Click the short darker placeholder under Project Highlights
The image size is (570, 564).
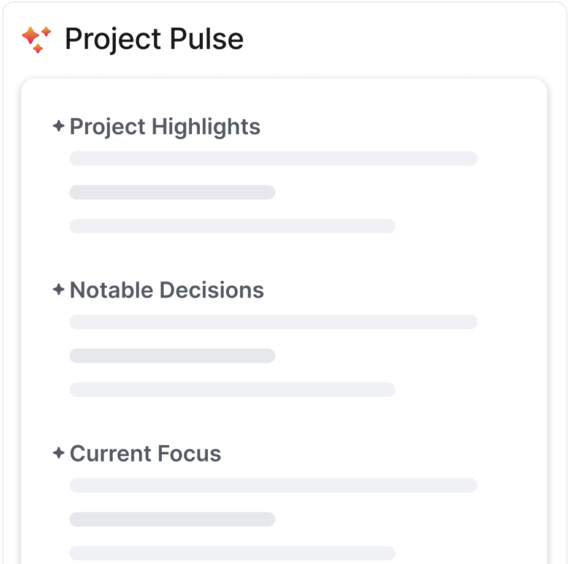[172, 192]
